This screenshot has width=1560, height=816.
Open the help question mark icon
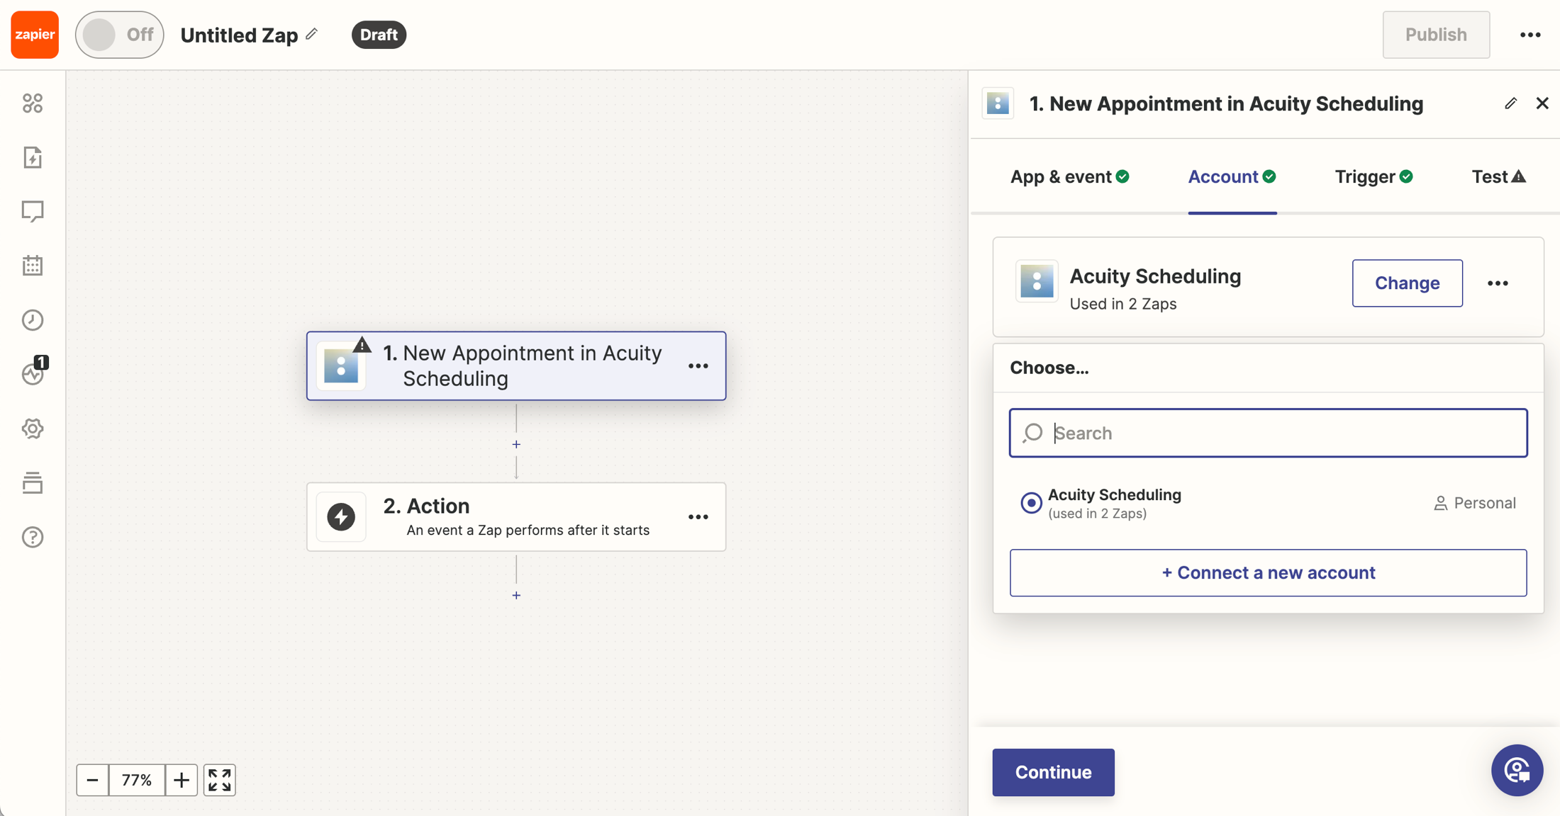tap(33, 537)
